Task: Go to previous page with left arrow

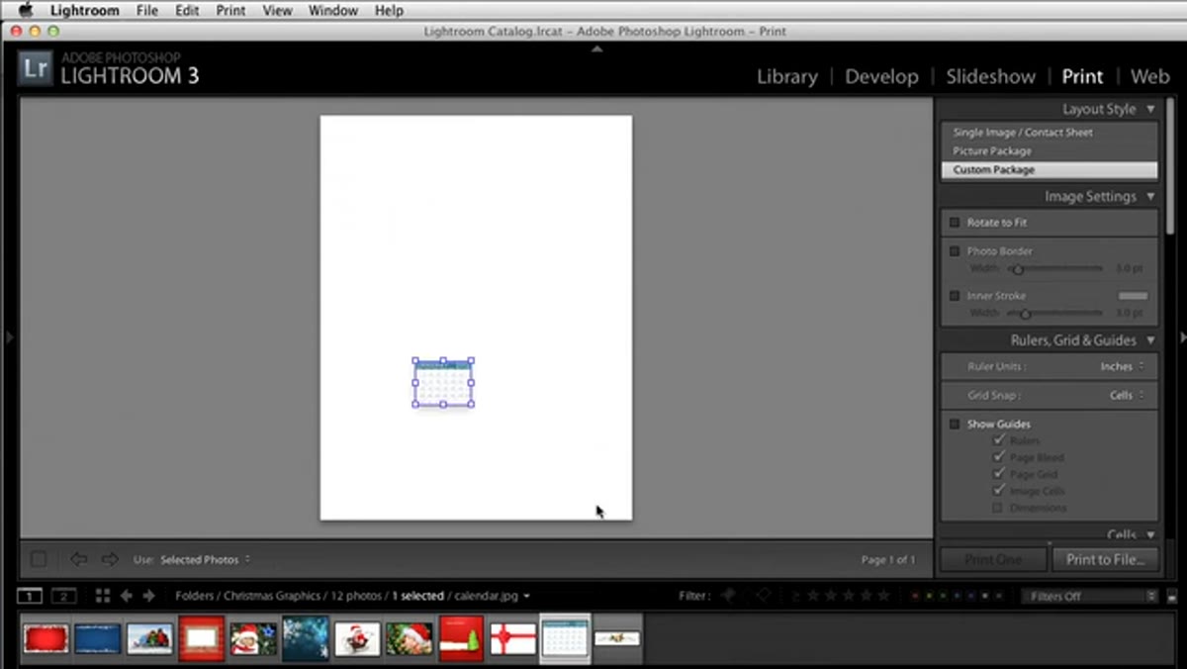Action: click(78, 559)
